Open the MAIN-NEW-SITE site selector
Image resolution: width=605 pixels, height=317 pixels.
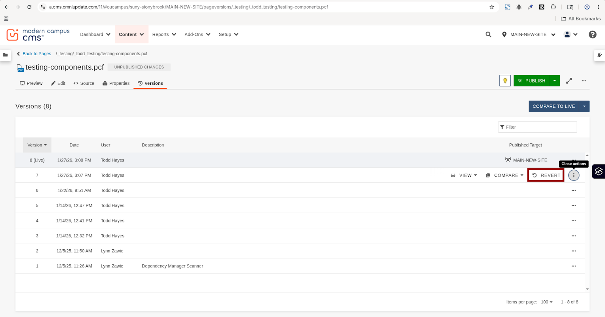point(529,34)
